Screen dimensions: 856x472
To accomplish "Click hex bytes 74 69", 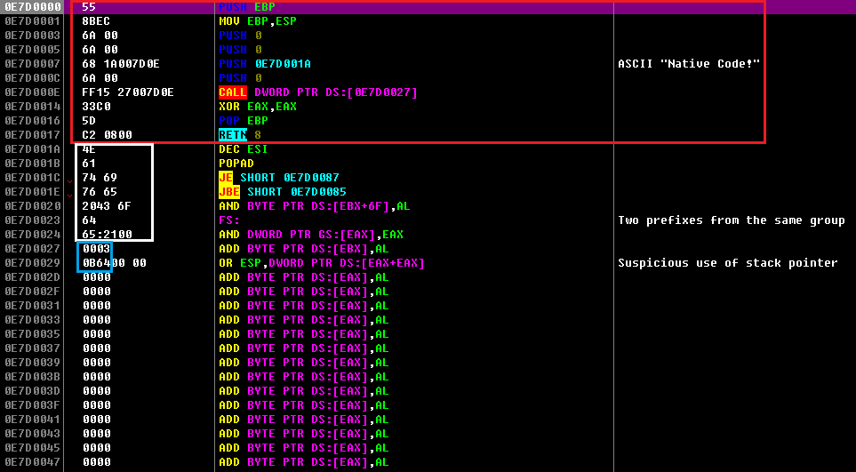I will pos(100,178).
